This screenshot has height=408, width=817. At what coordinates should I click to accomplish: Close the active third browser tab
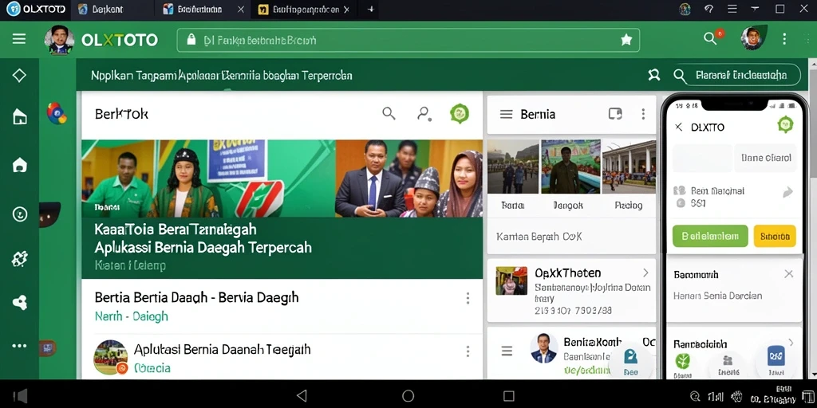(x=346, y=10)
